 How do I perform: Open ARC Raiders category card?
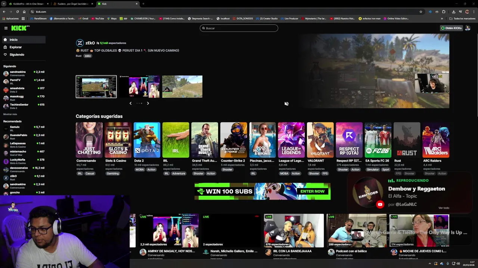[x=436, y=140]
